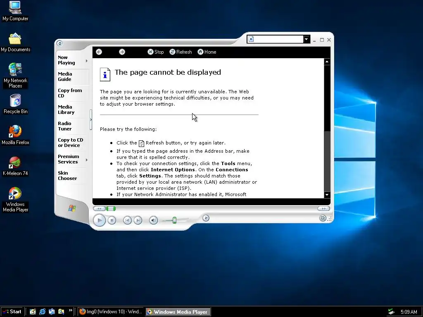Click the green seek bar handle
Screen dimensions: 423x317
(111, 208)
